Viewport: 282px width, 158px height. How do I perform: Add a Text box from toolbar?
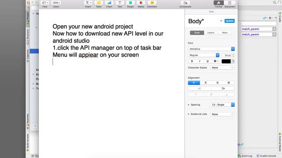click(x=119, y=3)
